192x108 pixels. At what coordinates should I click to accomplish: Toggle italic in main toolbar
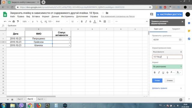pyautogui.click(x=86, y=21)
